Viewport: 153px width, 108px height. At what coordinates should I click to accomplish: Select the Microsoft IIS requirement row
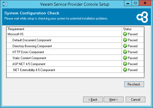(x=75, y=34)
